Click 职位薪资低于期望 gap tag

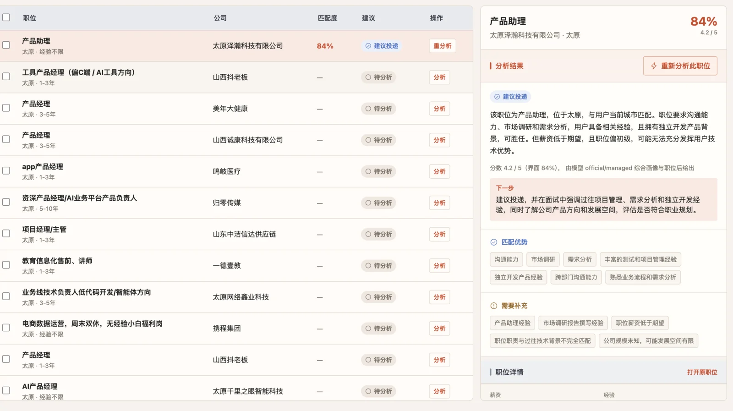[x=640, y=323]
